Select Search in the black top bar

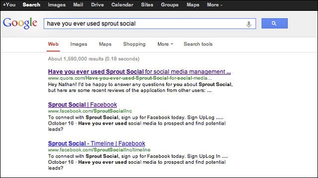click(31, 4)
